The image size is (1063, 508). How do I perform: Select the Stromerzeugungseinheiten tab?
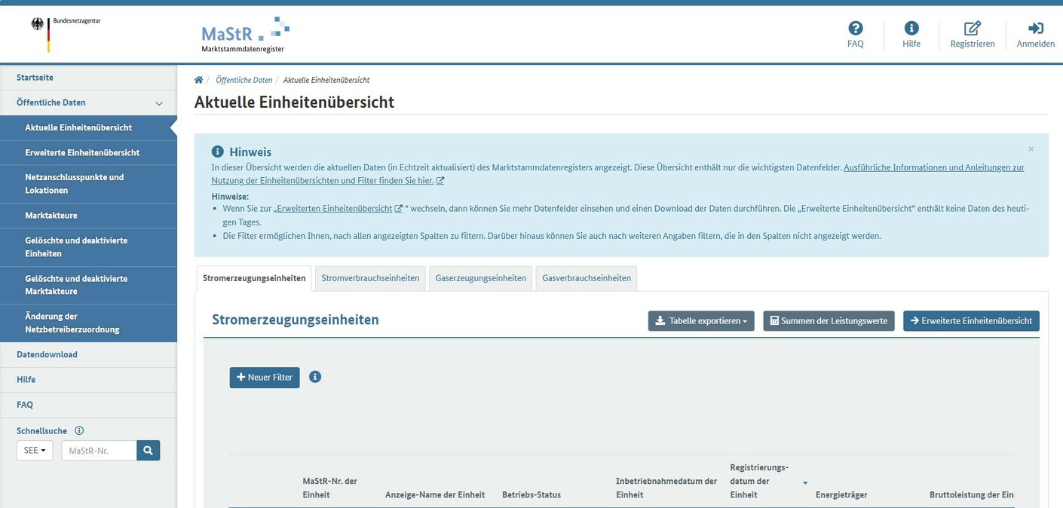(x=254, y=278)
